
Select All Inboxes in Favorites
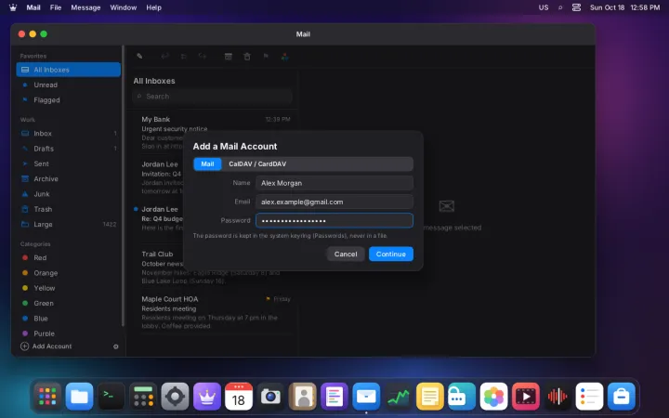point(68,70)
